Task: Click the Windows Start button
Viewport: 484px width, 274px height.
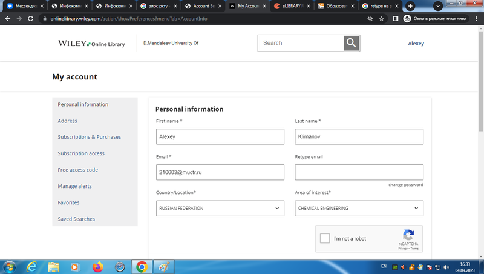Action: coord(9,266)
